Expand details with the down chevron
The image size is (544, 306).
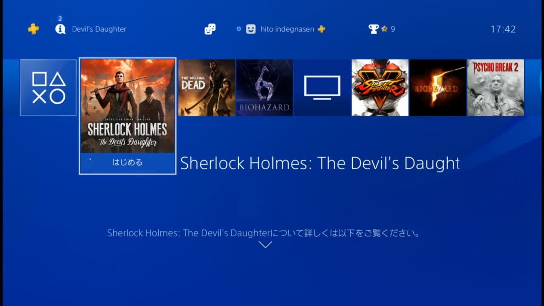pos(265,245)
